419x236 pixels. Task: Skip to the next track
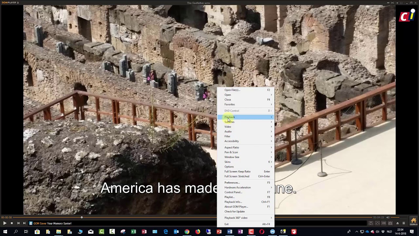(24, 223)
